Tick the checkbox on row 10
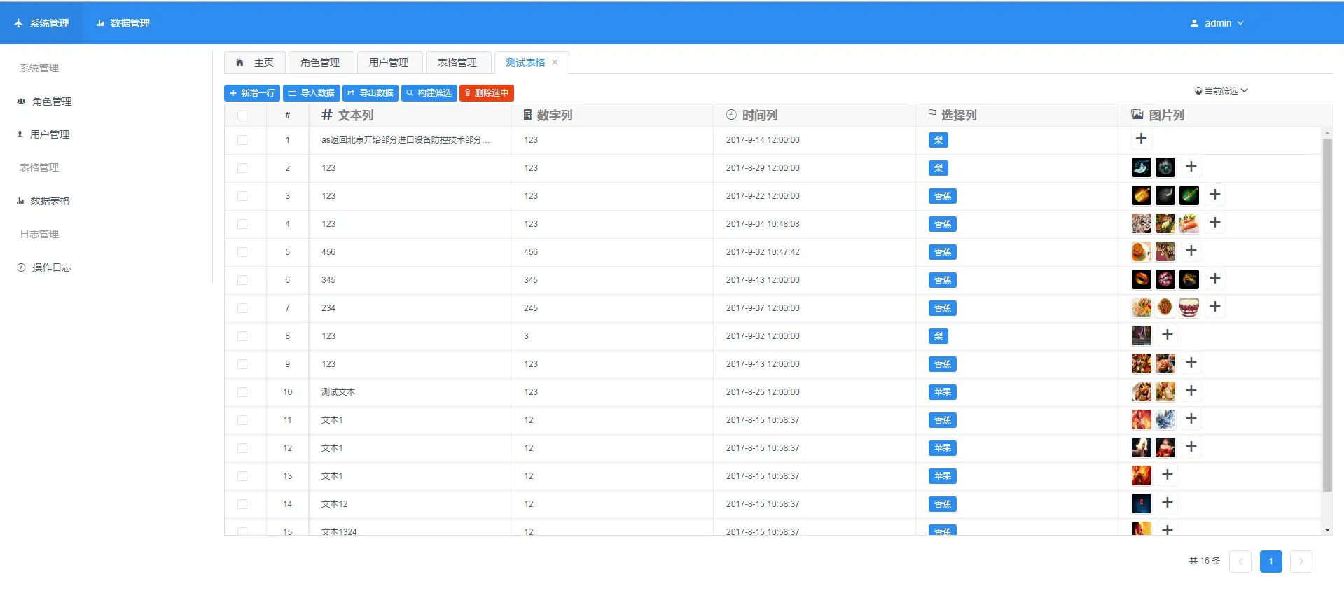The image size is (1344, 591). (x=242, y=392)
